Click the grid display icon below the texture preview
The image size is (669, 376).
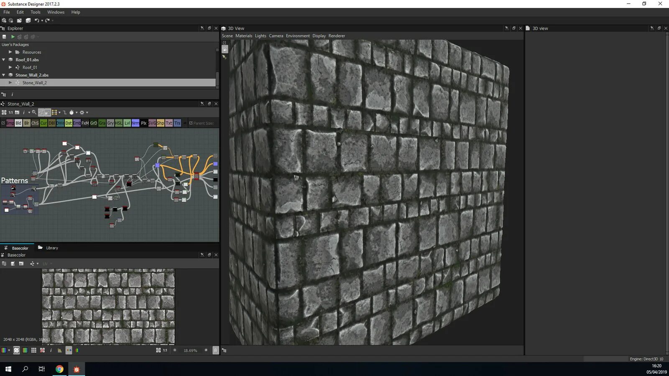coord(33,350)
